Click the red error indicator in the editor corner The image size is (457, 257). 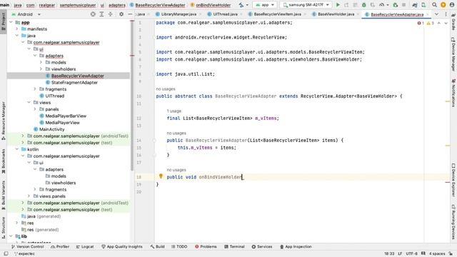click(x=421, y=23)
